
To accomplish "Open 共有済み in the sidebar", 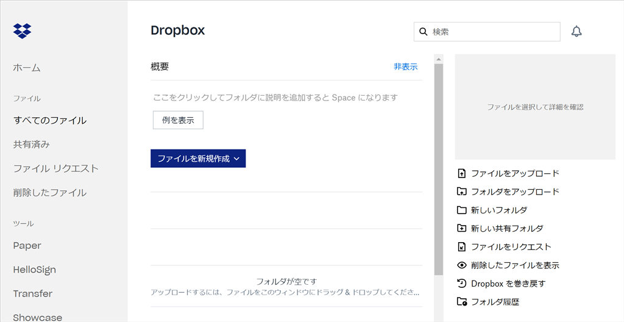I will pyautogui.click(x=32, y=145).
